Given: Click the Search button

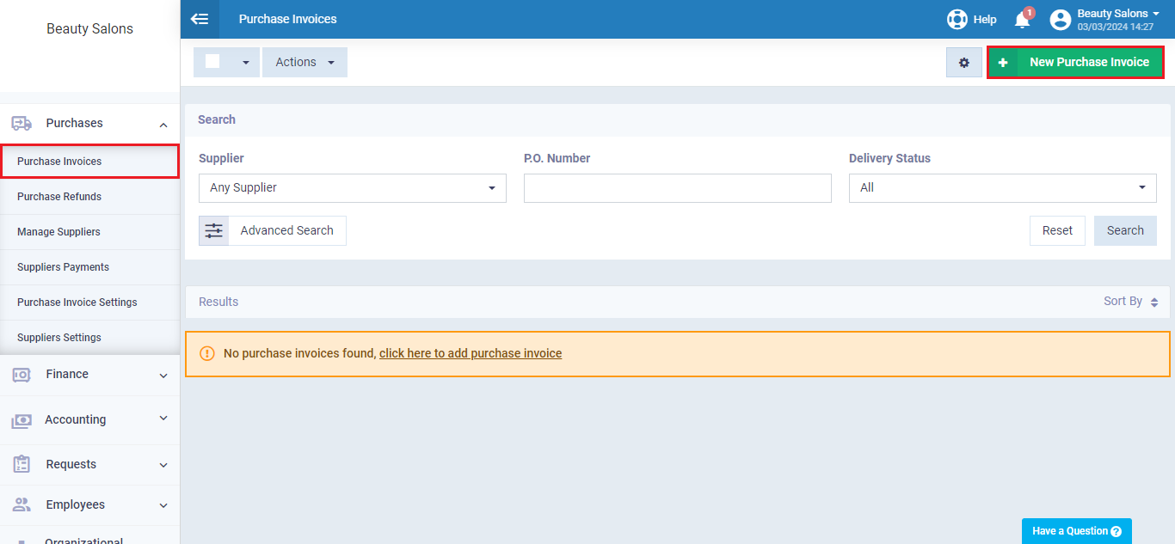Looking at the screenshot, I should tap(1125, 230).
